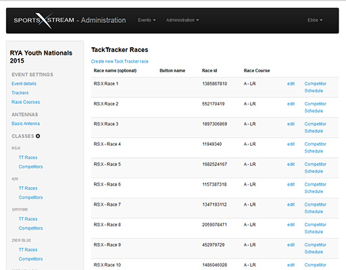Open Schedule for RS:X - Race 5
The width and height of the screenshot is (346, 270).
[314, 171]
